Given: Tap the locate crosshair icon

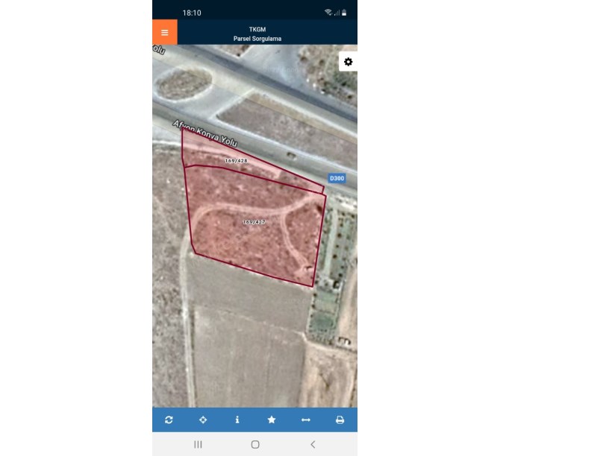Looking at the screenshot, I should pyautogui.click(x=203, y=419).
